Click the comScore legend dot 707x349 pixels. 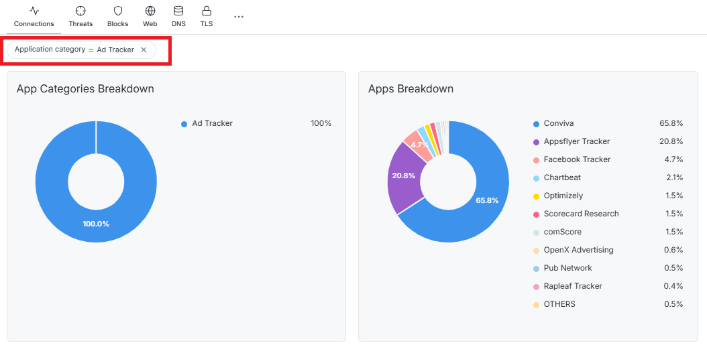[x=536, y=232]
